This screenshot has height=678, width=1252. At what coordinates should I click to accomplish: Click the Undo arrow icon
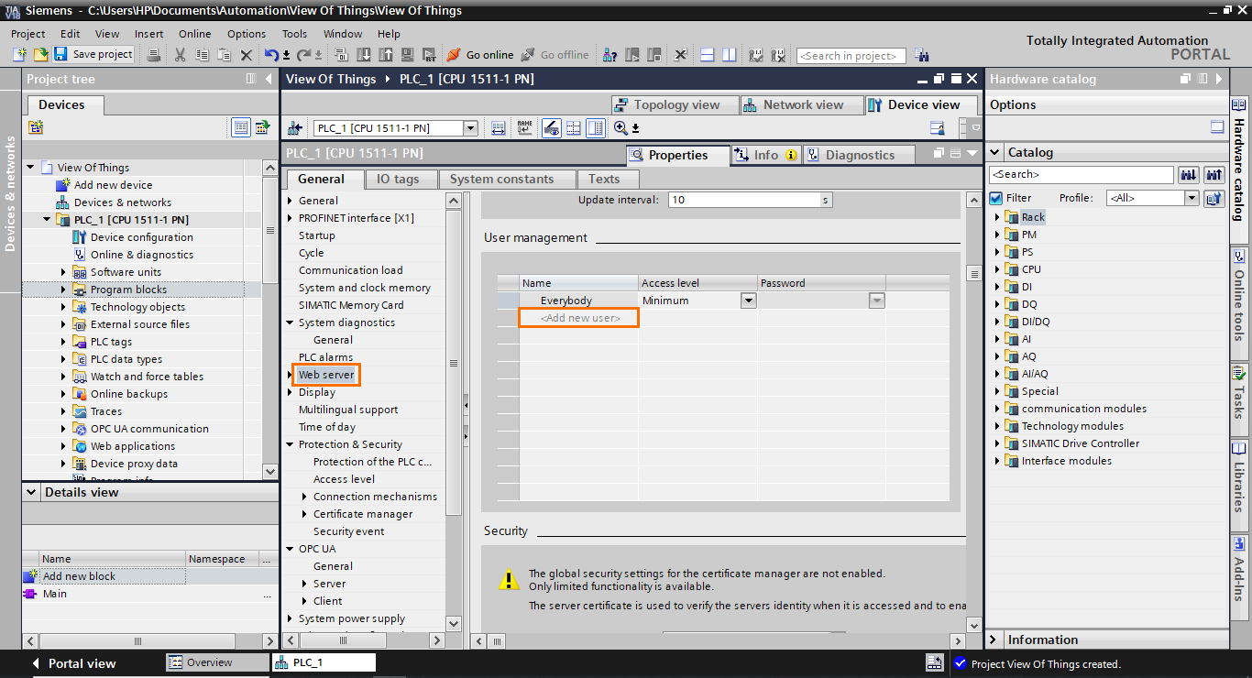[x=272, y=55]
